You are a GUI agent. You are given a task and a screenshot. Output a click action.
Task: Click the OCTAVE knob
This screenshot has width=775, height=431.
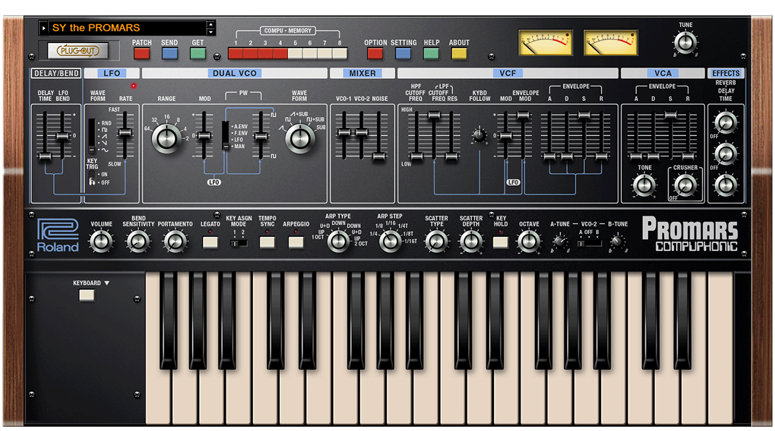(529, 241)
